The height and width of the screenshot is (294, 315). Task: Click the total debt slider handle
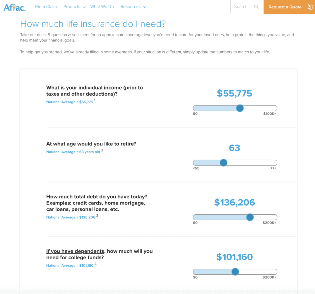point(250,217)
